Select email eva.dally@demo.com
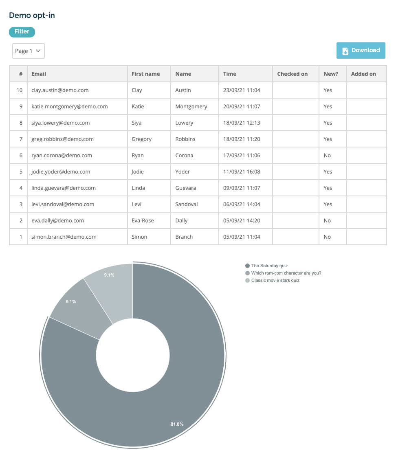 pyautogui.click(x=58, y=220)
